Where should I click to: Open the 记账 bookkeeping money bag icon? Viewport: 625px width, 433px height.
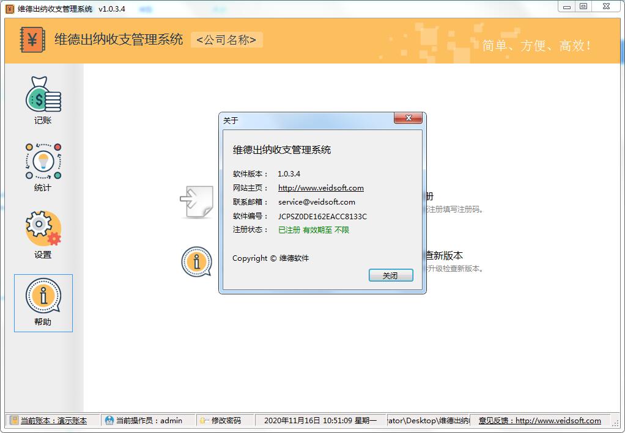click(x=43, y=95)
